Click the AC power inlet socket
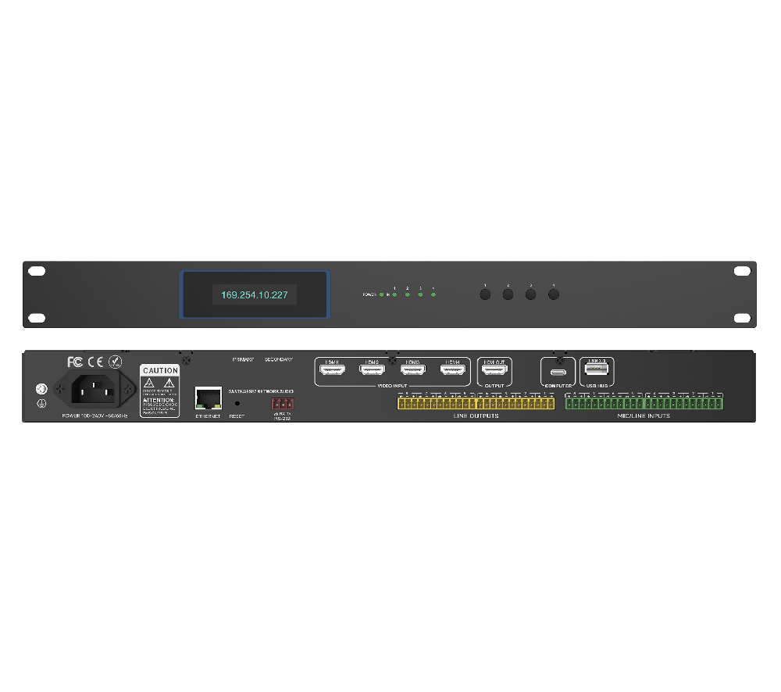 (x=95, y=389)
